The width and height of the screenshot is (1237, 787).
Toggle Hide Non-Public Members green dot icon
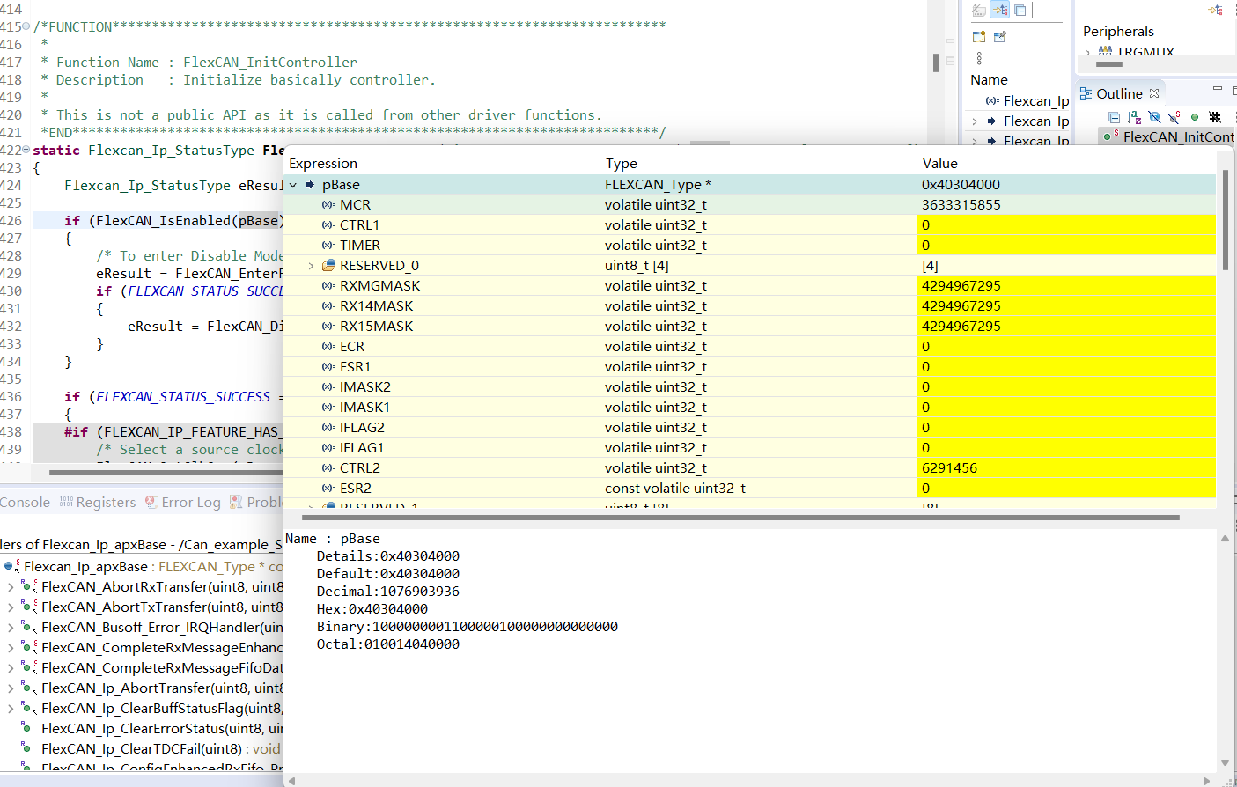(1195, 117)
